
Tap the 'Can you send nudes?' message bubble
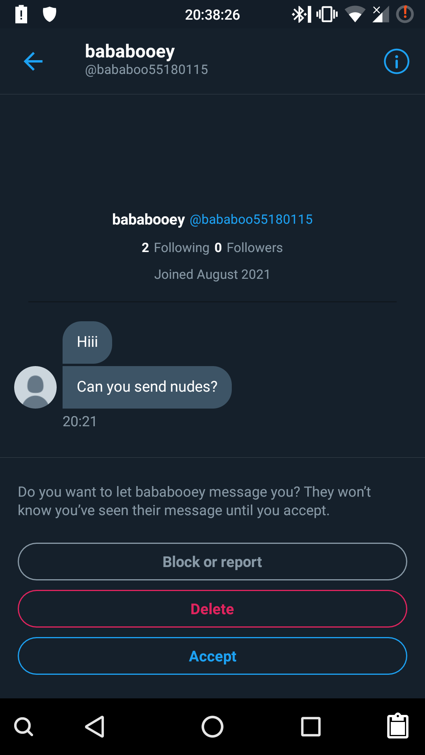click(147, 387)
